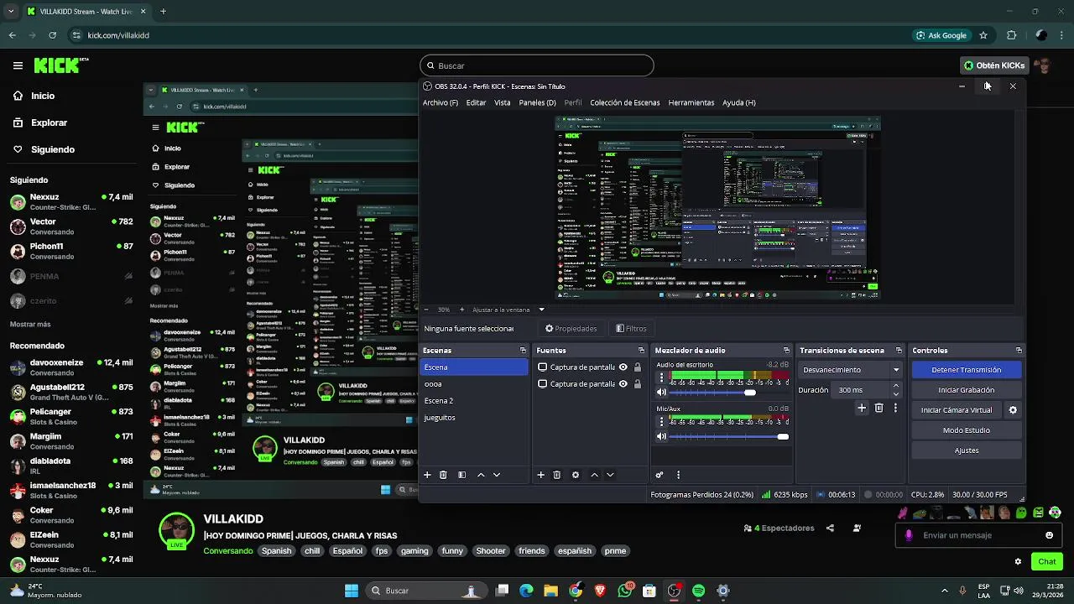Open Colección de Escenas menu
This screenshot has height=604, width=1074.
(x=625, y=102)
